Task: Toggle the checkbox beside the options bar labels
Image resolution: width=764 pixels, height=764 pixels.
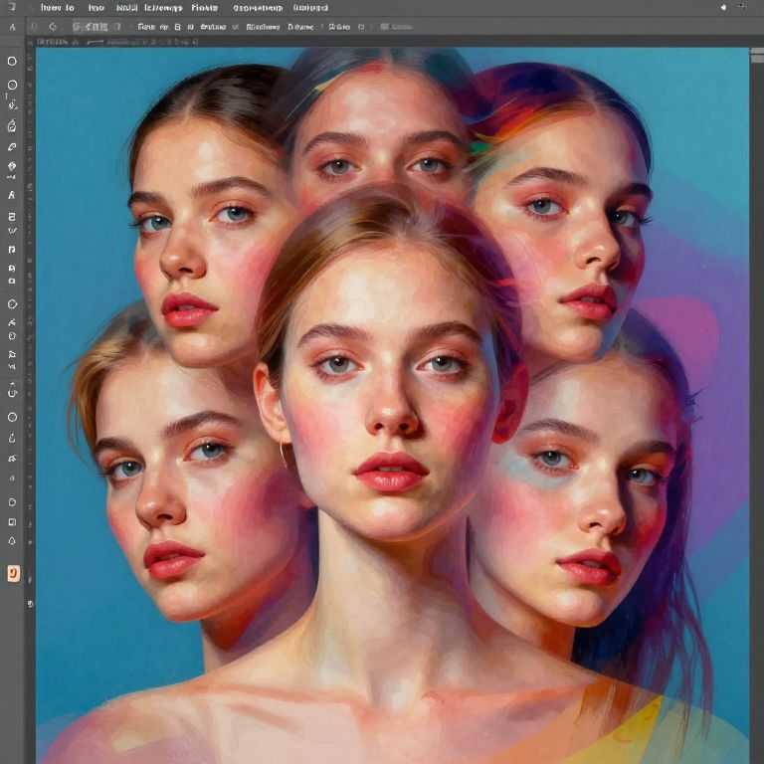Action: coord(235,27)
